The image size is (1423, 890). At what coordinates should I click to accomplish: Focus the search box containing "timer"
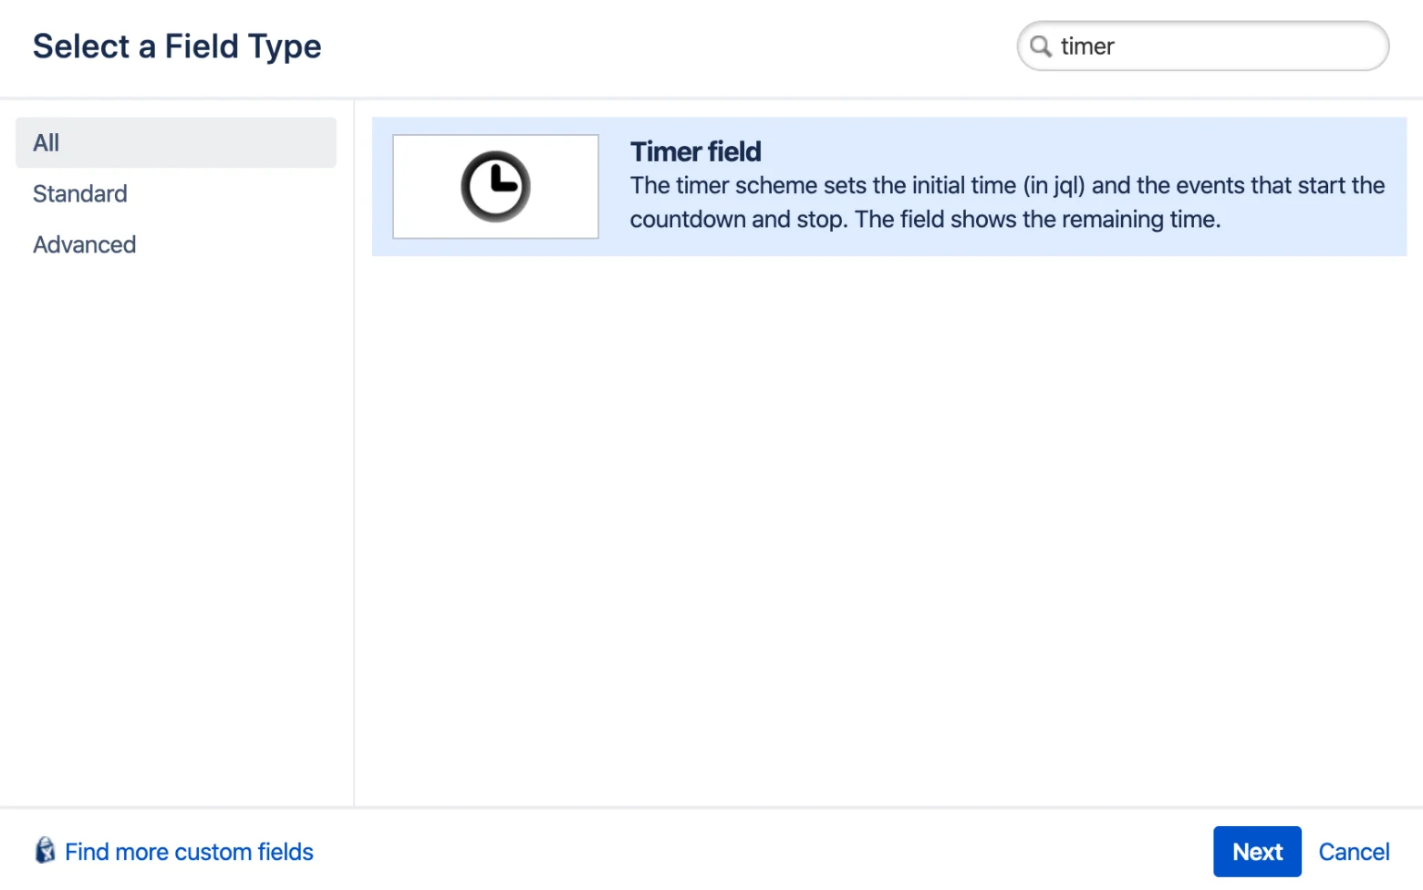click(1202, 46)
